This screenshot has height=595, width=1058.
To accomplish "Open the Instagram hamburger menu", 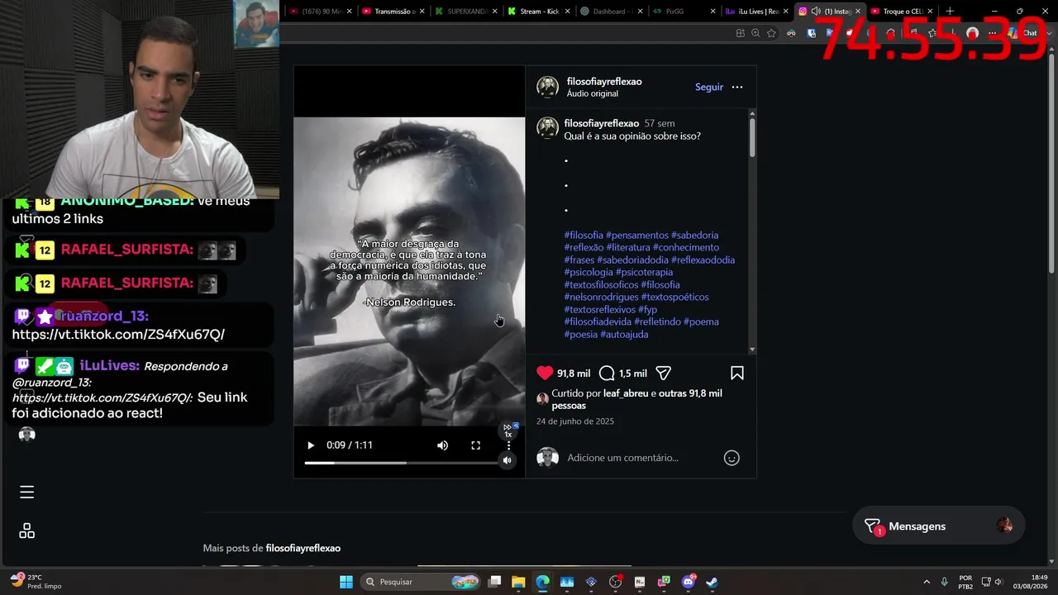I will point(26,493).
